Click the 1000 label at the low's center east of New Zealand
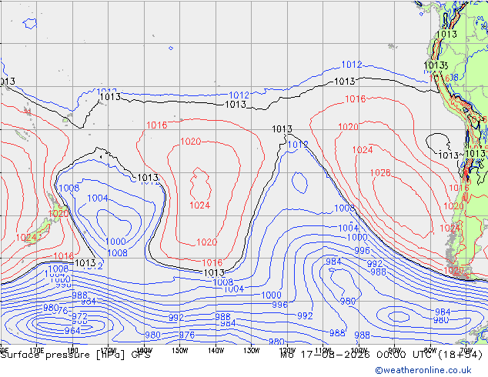488x377 pixels. tap(115, 242)
